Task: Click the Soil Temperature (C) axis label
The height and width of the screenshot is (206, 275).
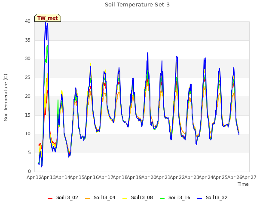Action: [x=6, y=97]
